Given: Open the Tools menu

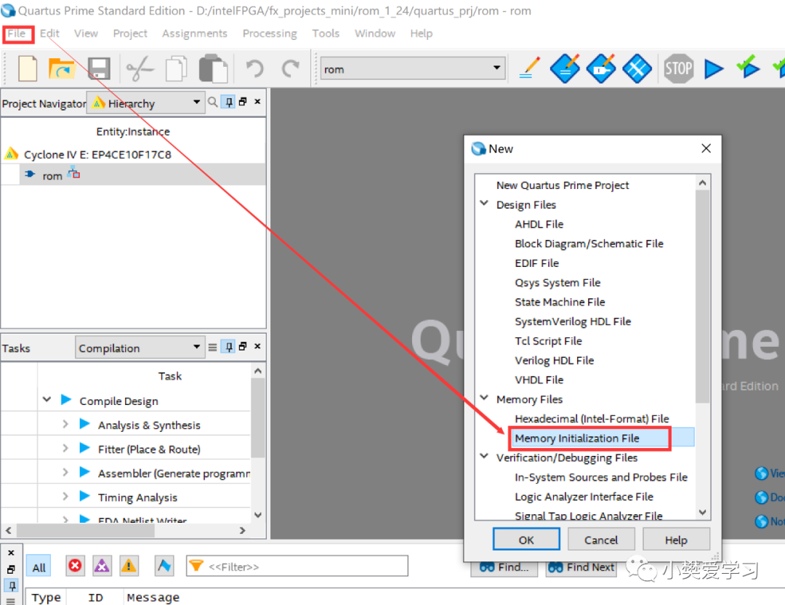Looking at the screenshot, I should tap(326, 33).
